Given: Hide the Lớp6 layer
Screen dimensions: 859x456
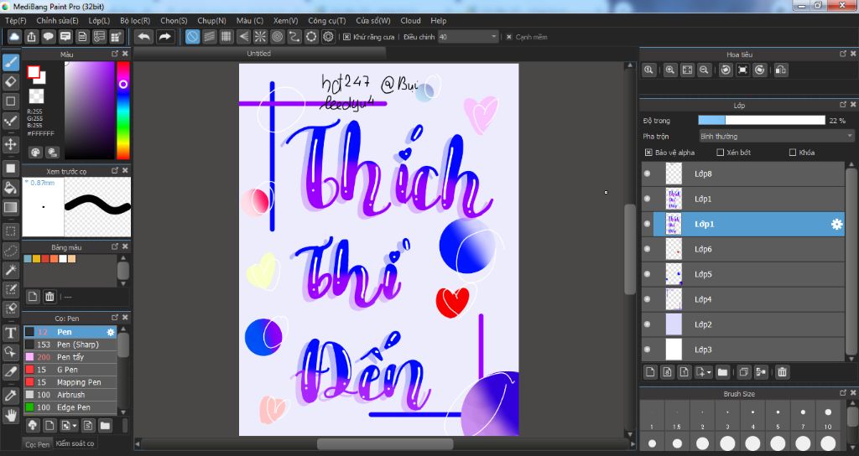Looking at the screenshot, I should [648, 249].
